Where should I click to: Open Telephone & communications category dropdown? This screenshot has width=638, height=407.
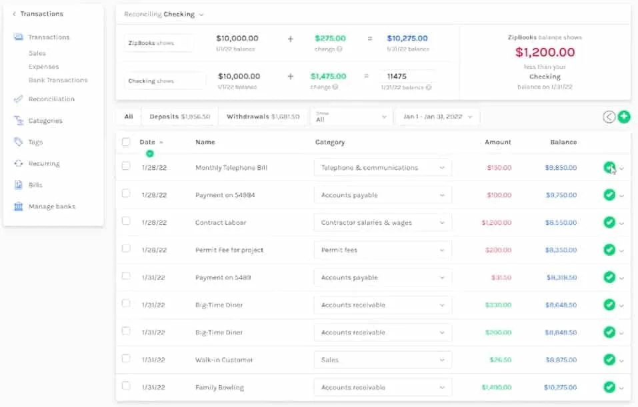(x=383, y=167)
